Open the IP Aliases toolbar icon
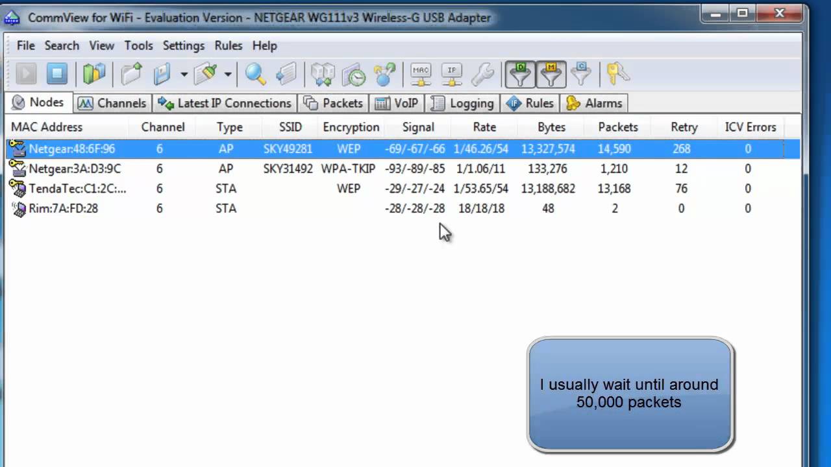The width and height of the screenshot is (831, 467). [x=452, y=74]
